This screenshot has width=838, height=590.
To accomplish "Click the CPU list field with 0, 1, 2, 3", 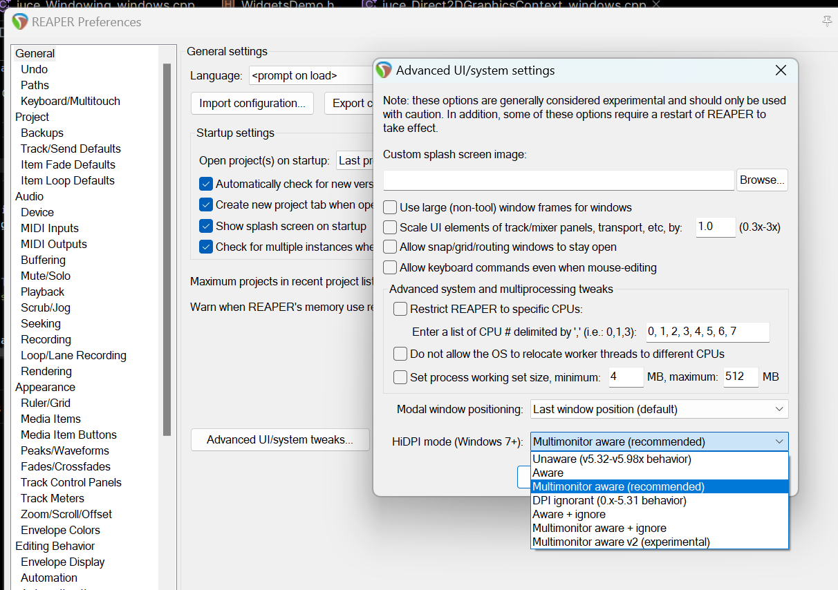I will click(707, 332).
